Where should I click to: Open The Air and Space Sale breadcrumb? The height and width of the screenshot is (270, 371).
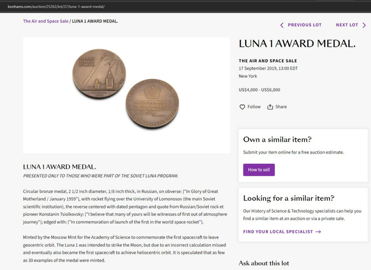[x=46, y=21]
